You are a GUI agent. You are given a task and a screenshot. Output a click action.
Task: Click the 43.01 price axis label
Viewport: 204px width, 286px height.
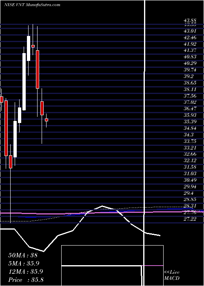click(x=190, y=31)
